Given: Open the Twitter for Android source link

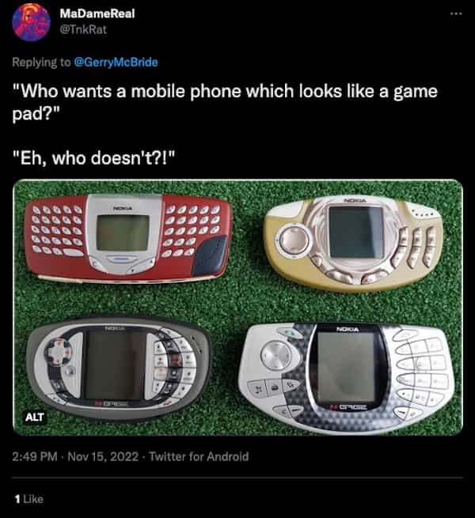Looking at the screenshot, I should point(199,456).
